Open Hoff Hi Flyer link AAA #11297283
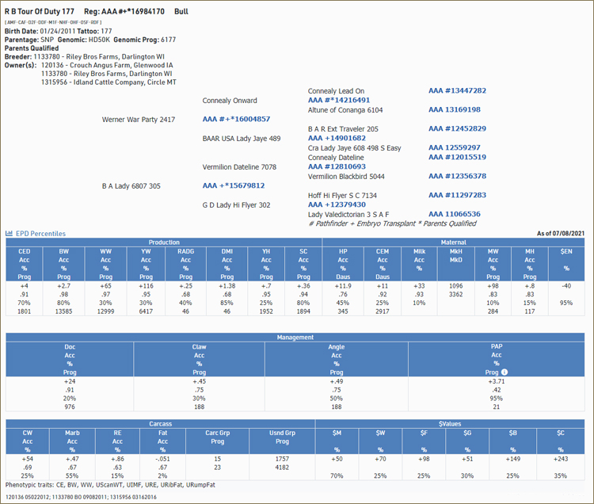Viewport: 594px width, 504px height. click(457, 195)
